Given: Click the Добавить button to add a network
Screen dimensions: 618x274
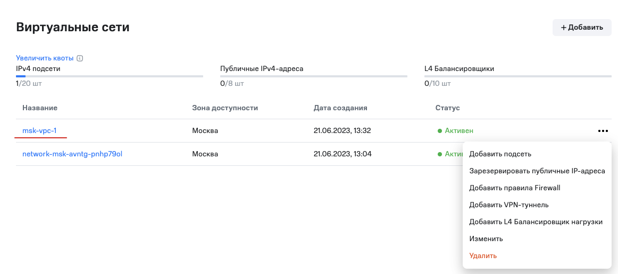Looking at the screenshot, I should 582,28.
